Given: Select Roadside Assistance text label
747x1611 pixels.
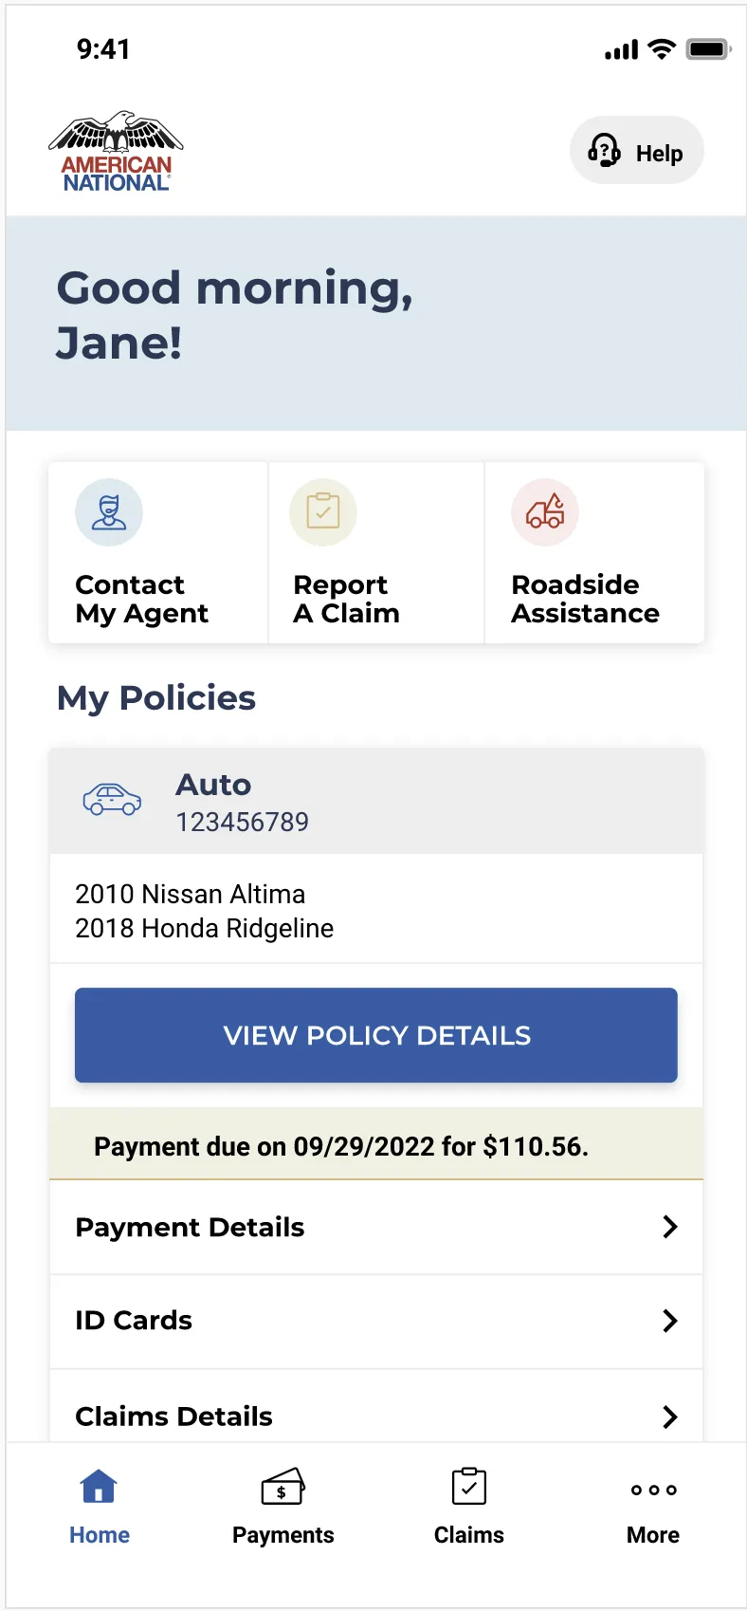Looking at the screenshot, I should [x=585, y=599].
